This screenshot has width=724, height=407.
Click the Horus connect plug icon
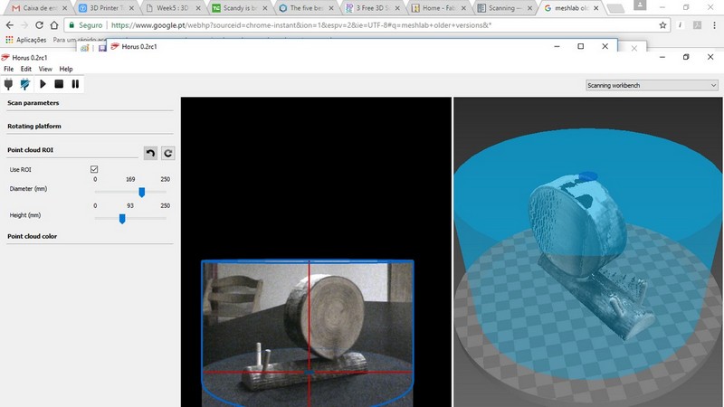point(8,84)
